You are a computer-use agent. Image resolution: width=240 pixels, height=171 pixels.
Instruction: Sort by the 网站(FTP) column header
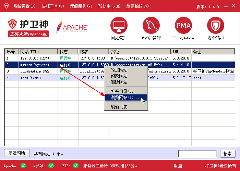tap(38, 52)
